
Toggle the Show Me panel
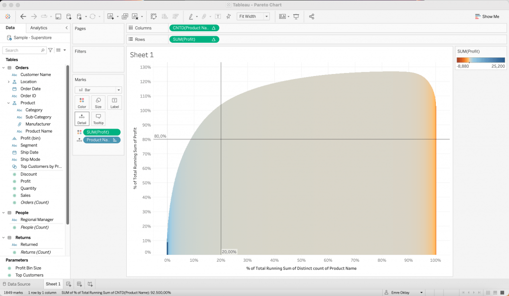coord(487,16)
